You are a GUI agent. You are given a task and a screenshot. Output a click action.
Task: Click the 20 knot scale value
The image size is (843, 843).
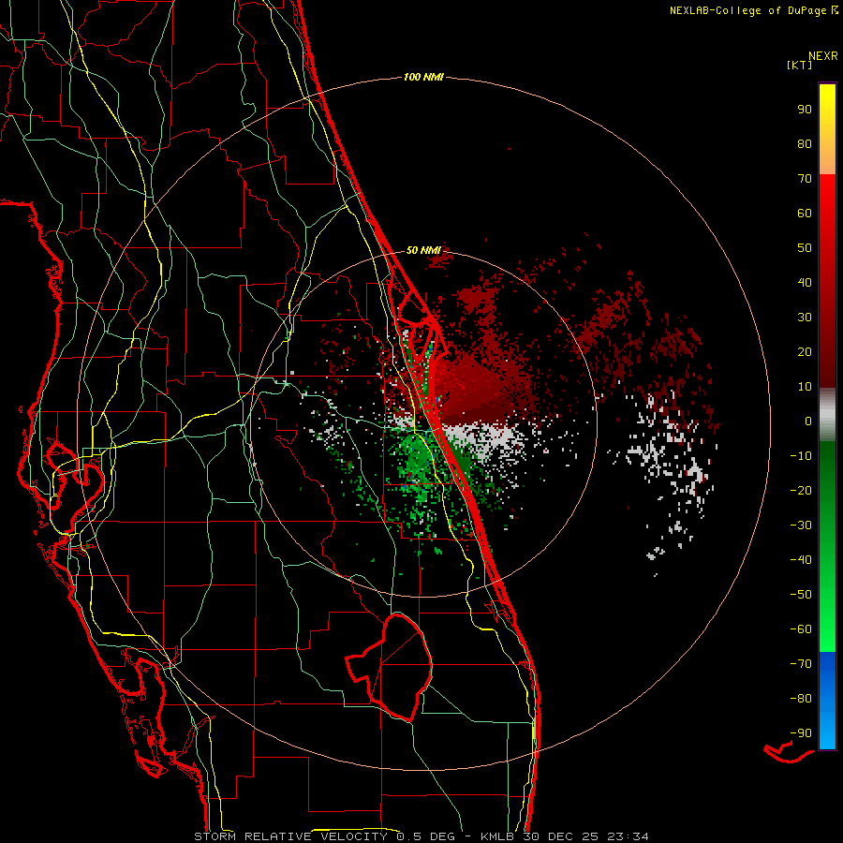click(x=805, y=351)
